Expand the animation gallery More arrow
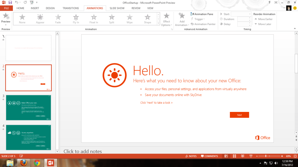298x167 pixels. click(158, 24)
